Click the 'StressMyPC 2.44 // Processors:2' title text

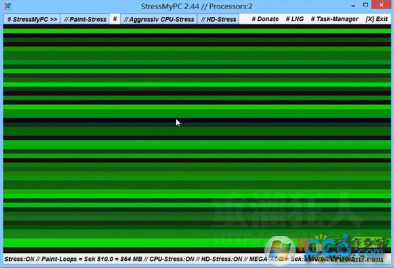(197, 7)
